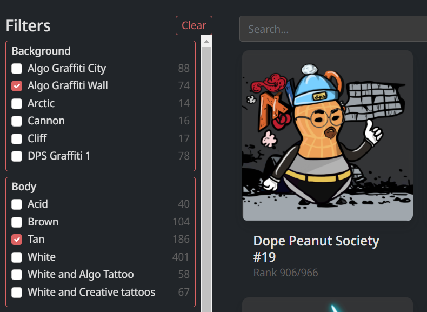Viewport: 427px width, 312px height.
Task: Click the 'Algo Graffiti Wall' label text
Action: pyautogui.click(x=68, y=85)
